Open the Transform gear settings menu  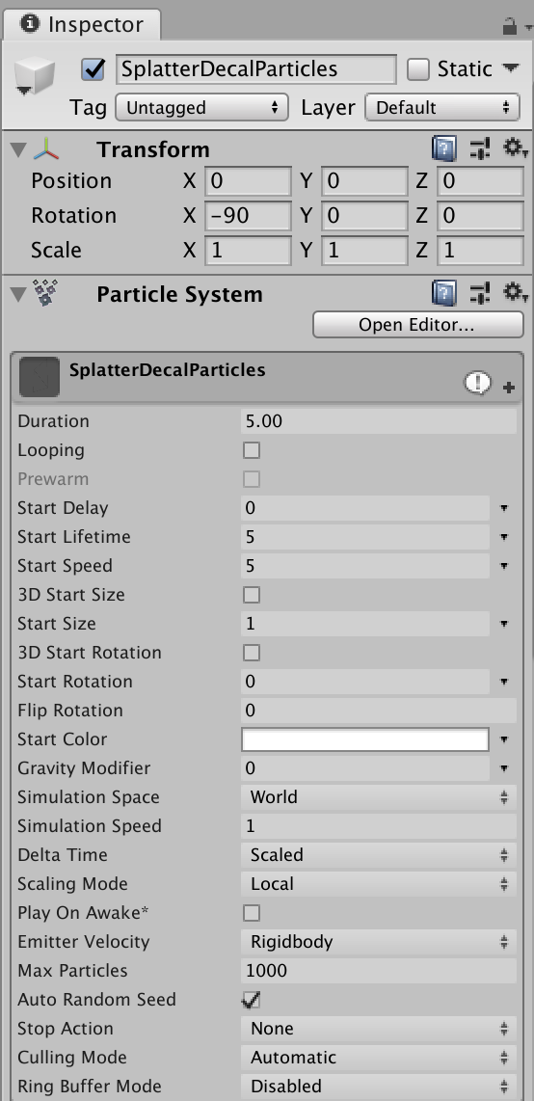click(515, 148)
